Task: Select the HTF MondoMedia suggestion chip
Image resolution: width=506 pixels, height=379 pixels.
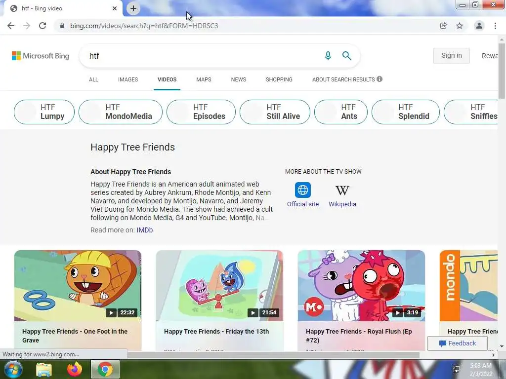Action: 121,112
